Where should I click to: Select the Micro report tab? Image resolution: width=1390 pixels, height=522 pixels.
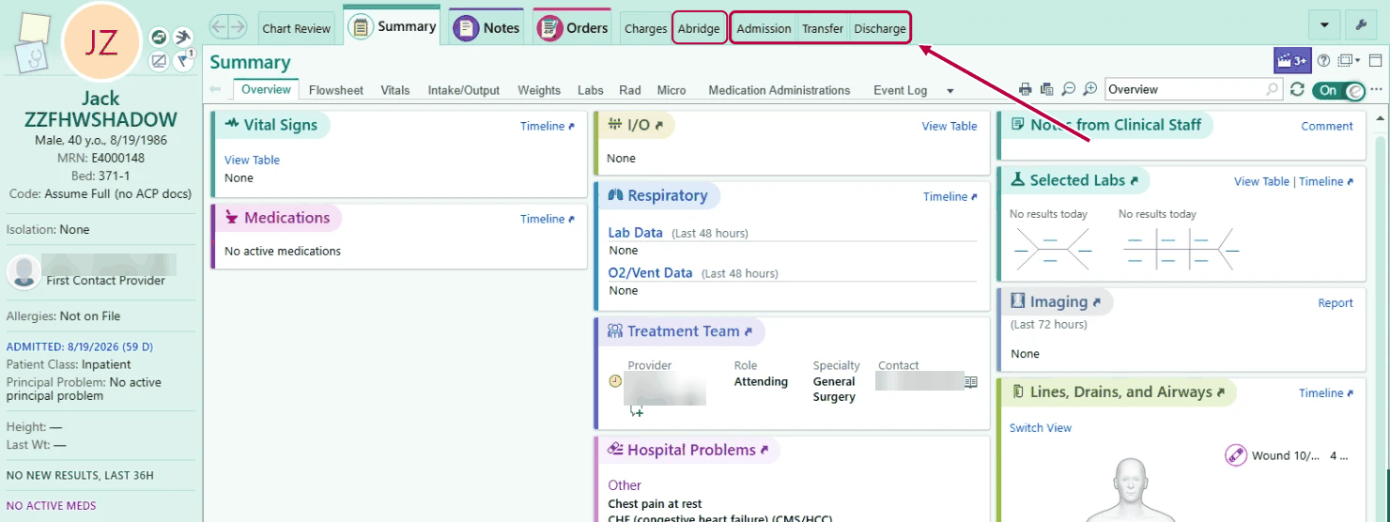(x=672, y=90)
